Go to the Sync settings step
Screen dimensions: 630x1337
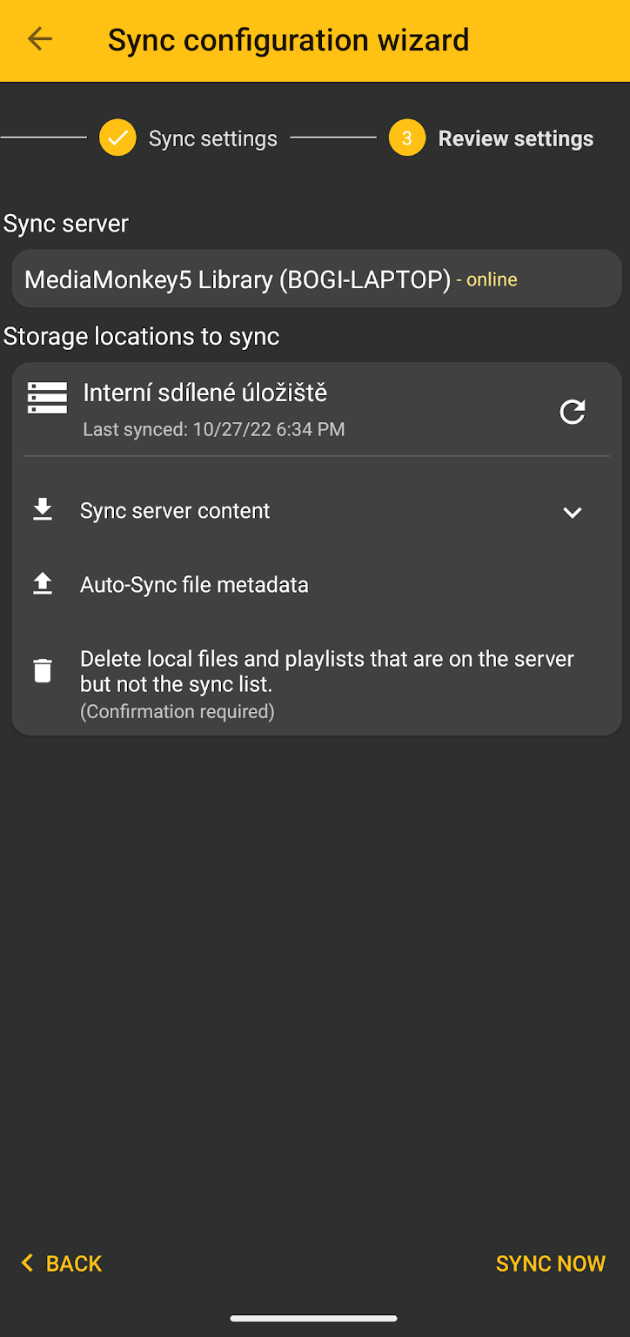point(212,139)
